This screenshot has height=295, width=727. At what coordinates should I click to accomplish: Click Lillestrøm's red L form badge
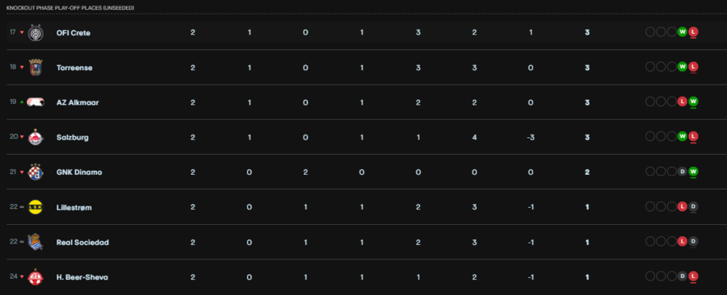(682, 206)
